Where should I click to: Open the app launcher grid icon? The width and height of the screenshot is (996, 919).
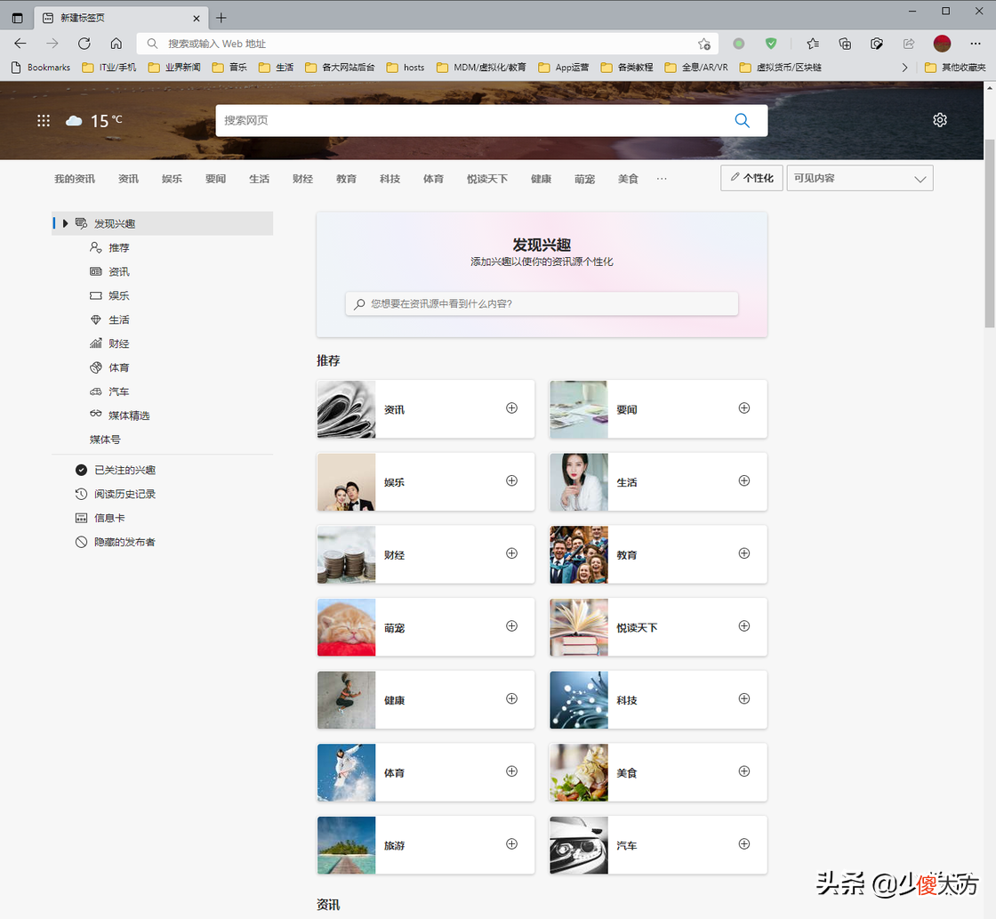click(44, 120)
